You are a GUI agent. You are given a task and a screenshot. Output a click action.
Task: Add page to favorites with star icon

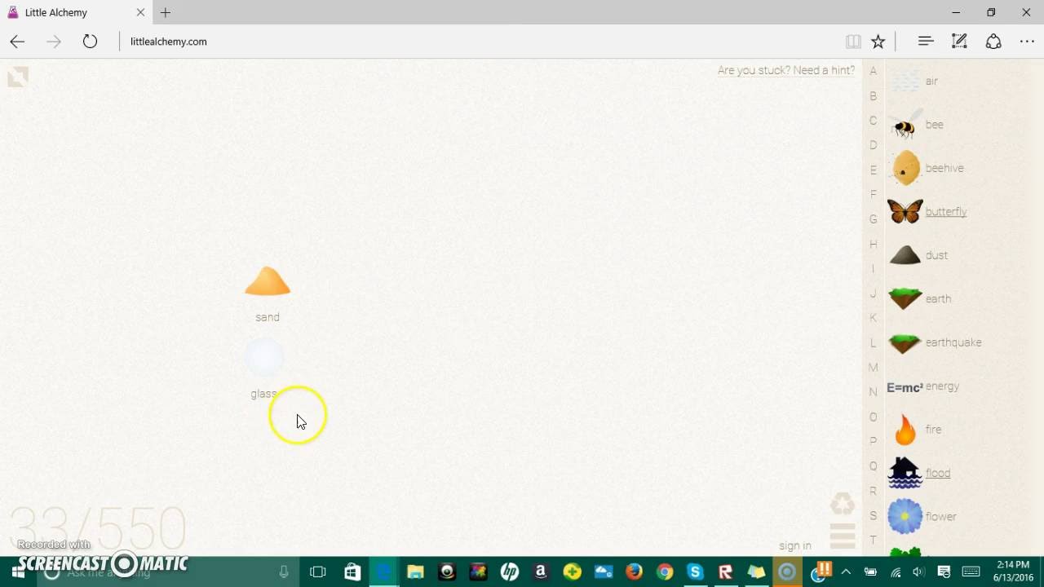[878, 42]
